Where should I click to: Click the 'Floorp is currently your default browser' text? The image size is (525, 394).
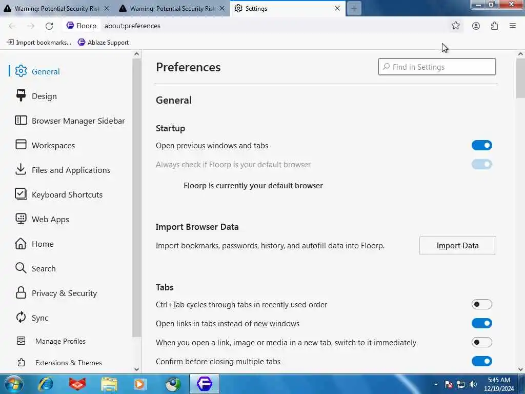pos(253,185)
